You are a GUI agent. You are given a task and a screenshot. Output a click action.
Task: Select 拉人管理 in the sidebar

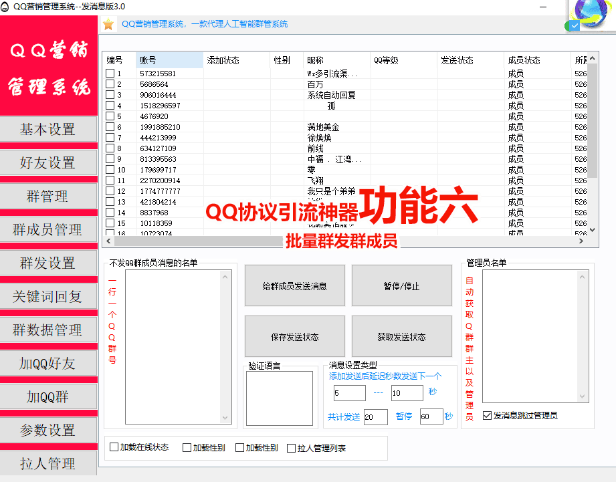48,463
